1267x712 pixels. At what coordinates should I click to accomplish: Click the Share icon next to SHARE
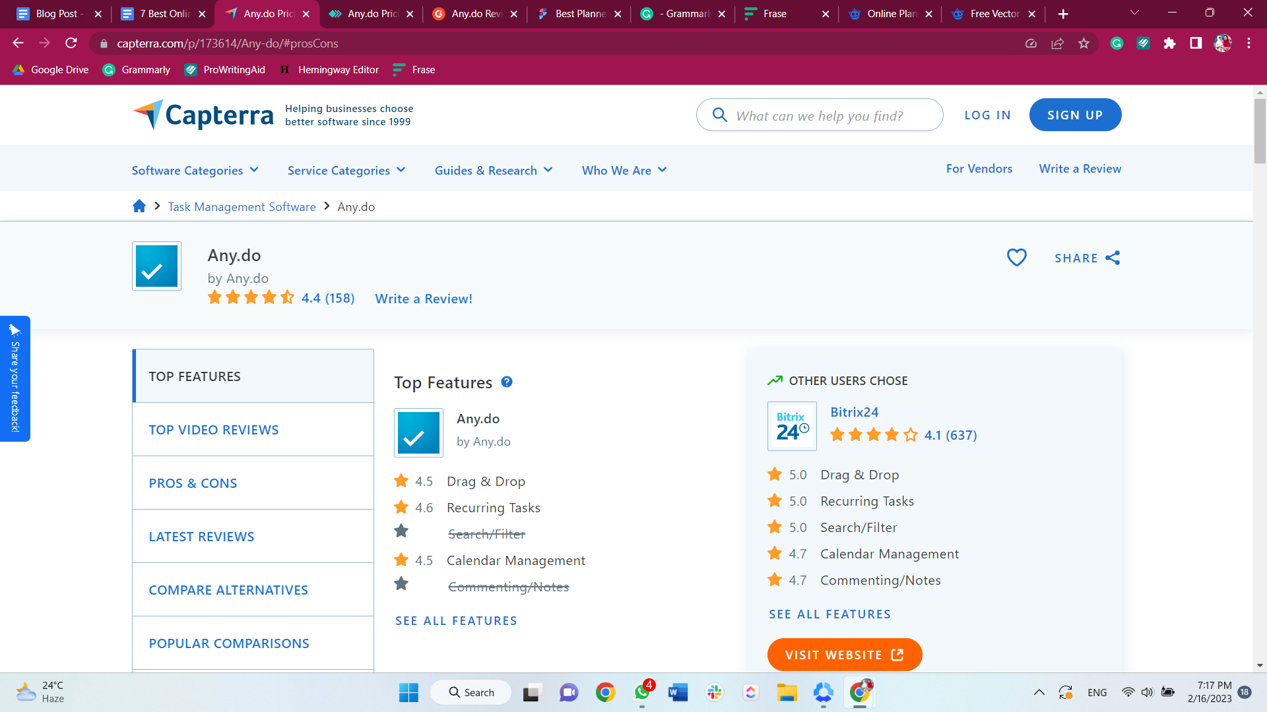point(1113,258)
